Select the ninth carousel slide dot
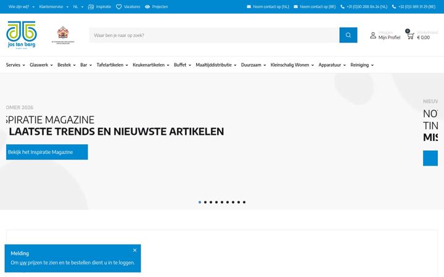The height and width of the screenshot is (277, 444). click(x=244, y=202)
